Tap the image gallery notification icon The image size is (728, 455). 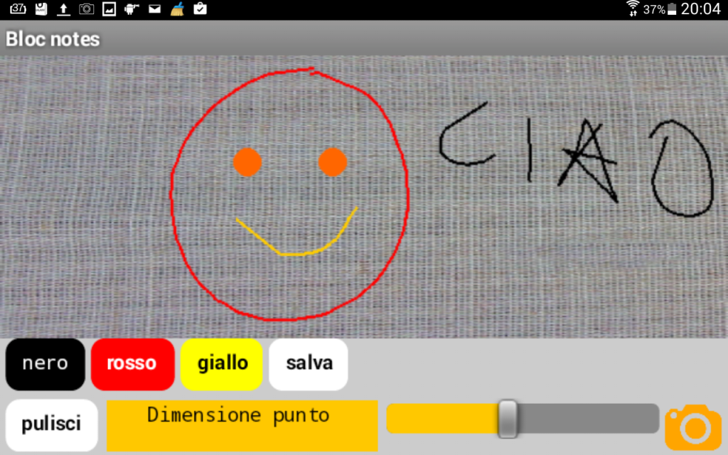click(x=109, y=9)
